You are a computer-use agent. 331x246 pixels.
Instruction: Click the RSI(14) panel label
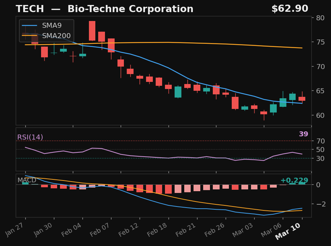(30, 137)
